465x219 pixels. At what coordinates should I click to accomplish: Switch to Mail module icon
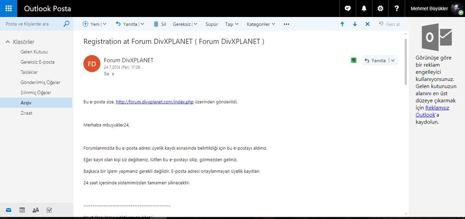click(9, 210)
